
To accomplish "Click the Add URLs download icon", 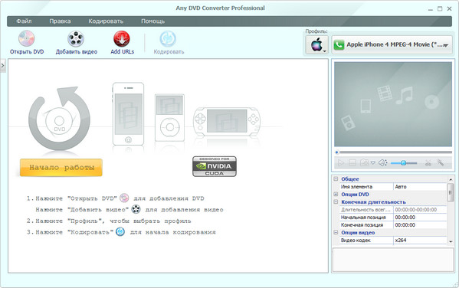I will [x=122, y=38].
